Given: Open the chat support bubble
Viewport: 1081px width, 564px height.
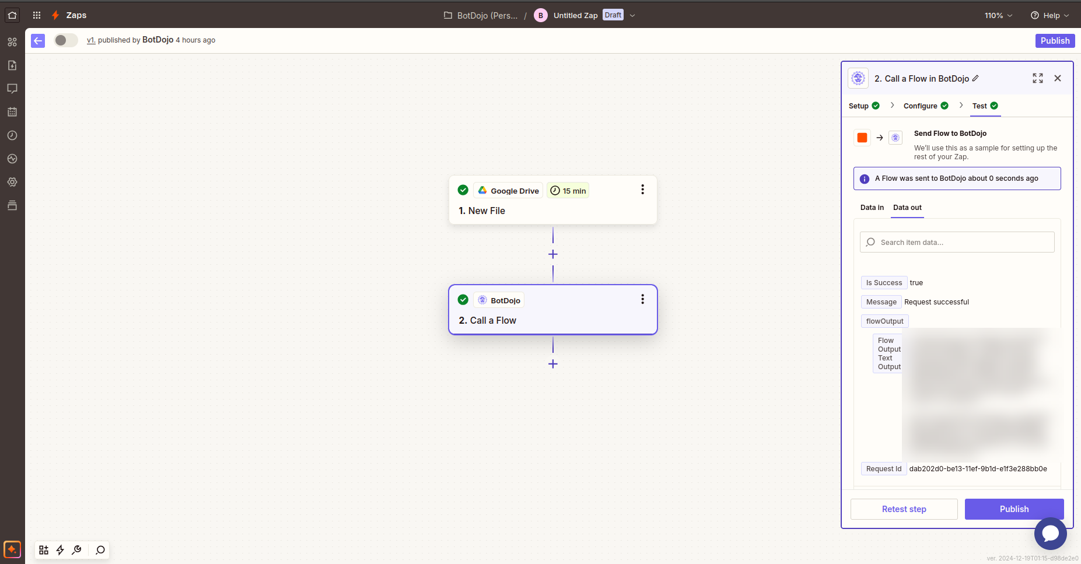Looking at the screenshot, I should click(1051, 533).
